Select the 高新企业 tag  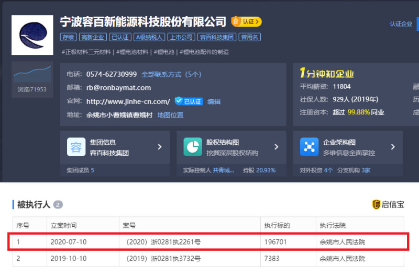[x=92, y=37]
